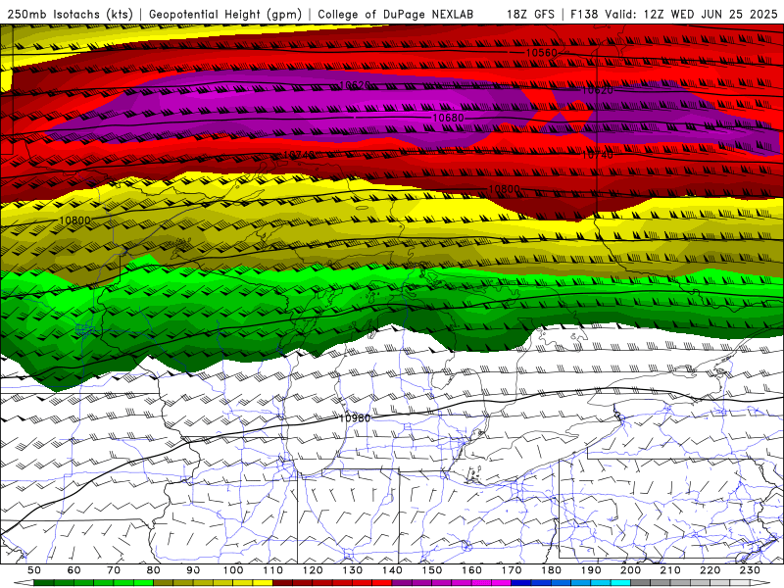Click the legend value 170
This screenshot has height=588, width=784.
tap(511, 570)
